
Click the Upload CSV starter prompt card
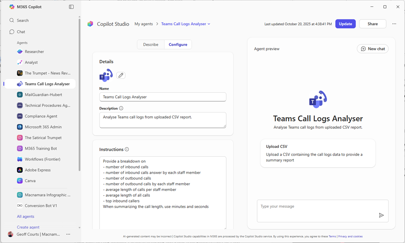click(318, 153)
